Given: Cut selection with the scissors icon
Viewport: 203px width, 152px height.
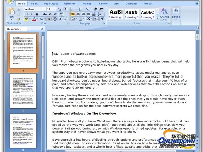Looking at the screenshot, I should pos(19,9).
